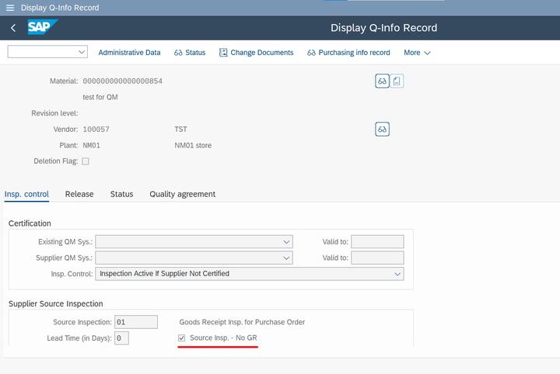Open the Supplier QM Sys. dropdown
The image size is (560, 374).
(287, 258)
